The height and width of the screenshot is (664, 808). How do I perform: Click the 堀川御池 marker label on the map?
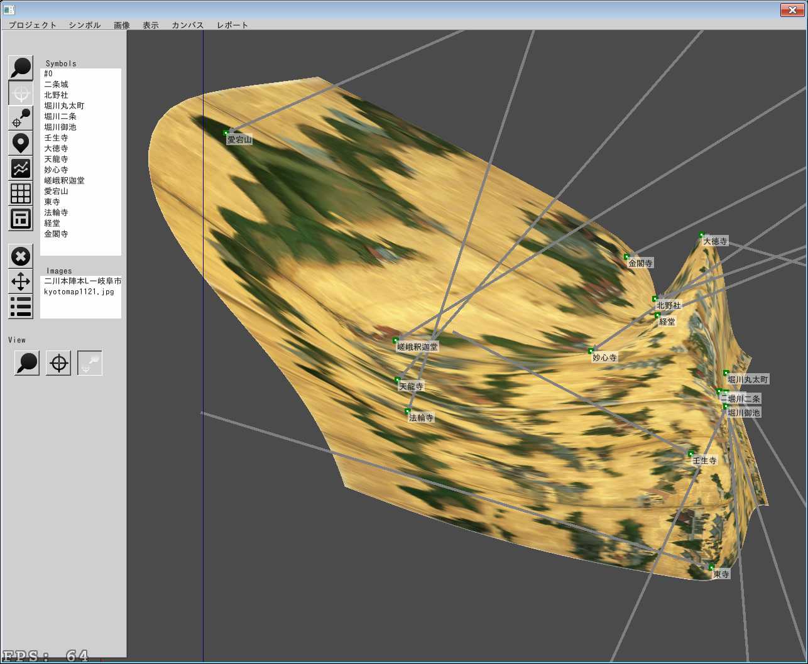coord(744,413)
